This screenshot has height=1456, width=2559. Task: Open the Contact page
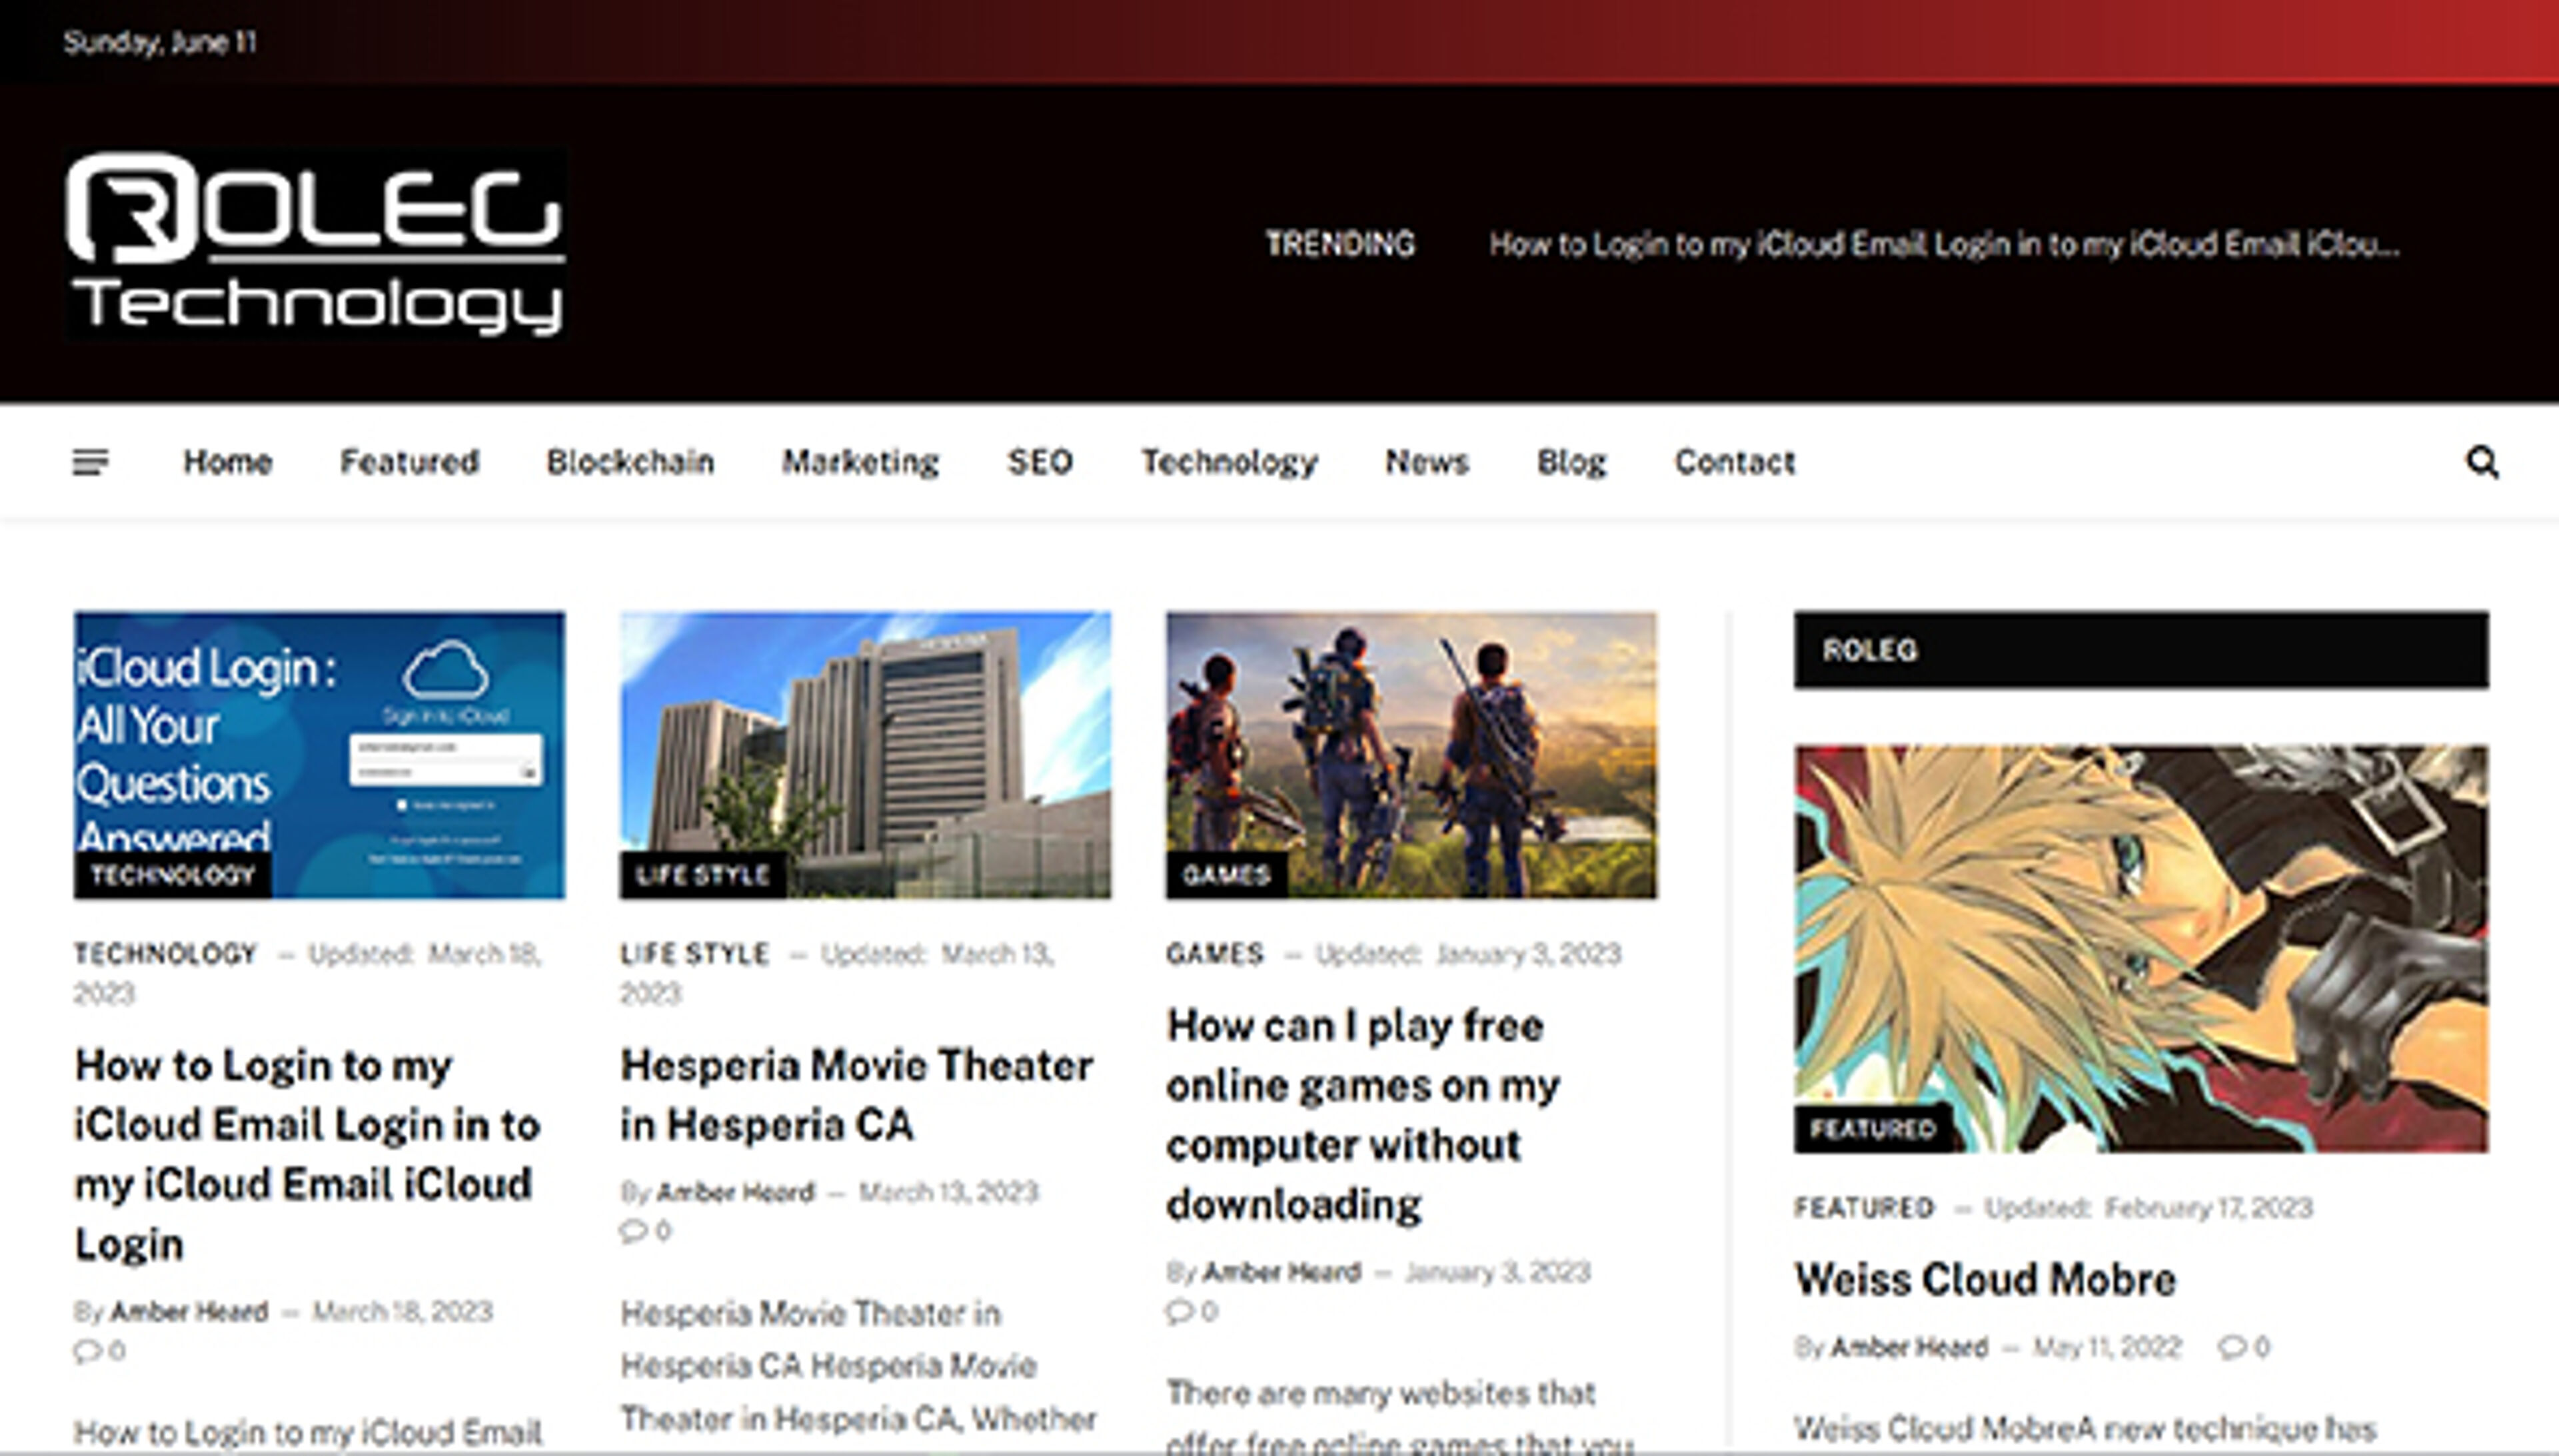(x=1735, y=462)
